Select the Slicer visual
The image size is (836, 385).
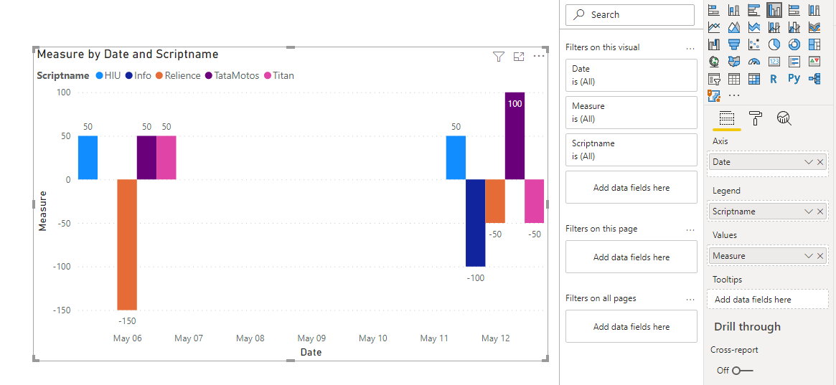coord(715,80)
